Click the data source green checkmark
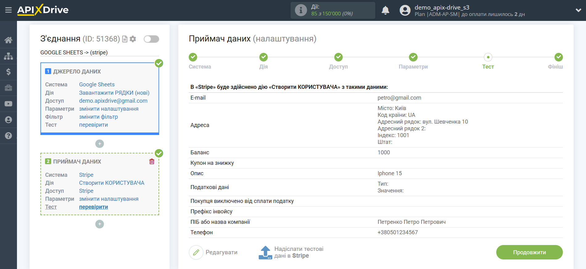Image resolution: width=586 pixels, height=269 pixels. (x=159, y=63)
